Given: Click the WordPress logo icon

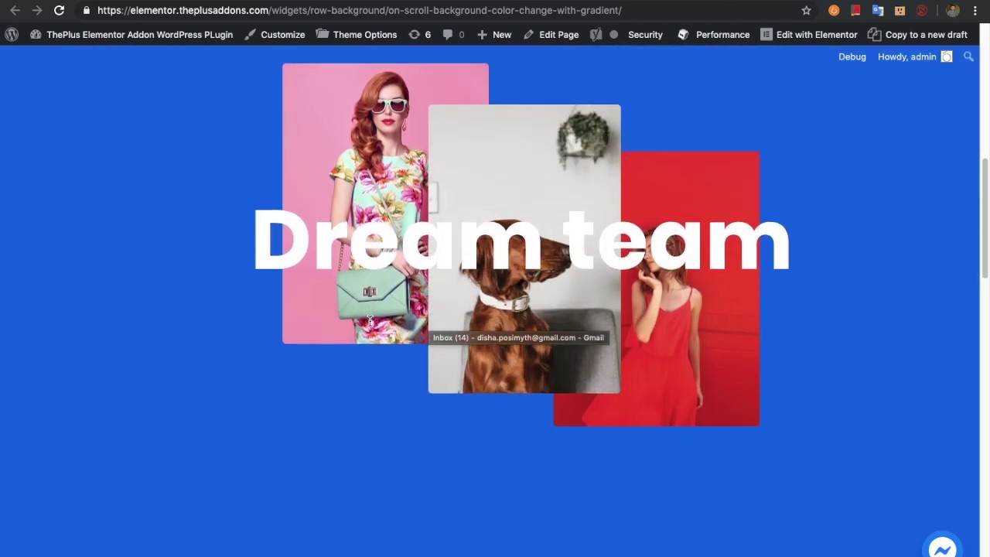Looking at the screenshot, I should (12, 35).
